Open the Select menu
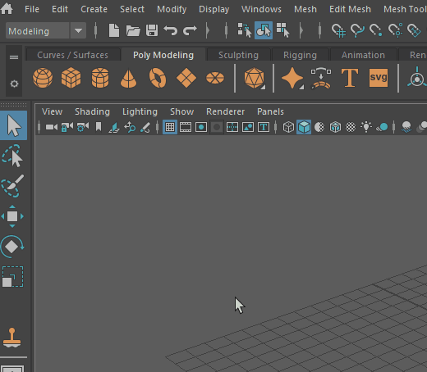This screenshot has height=372, width=427. pos(132,9)
